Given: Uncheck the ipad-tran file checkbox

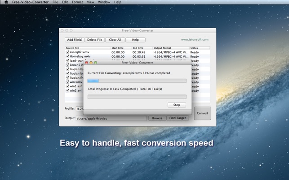Looking at the screenshot, I should pyautogui.click(x=67, y=60).
